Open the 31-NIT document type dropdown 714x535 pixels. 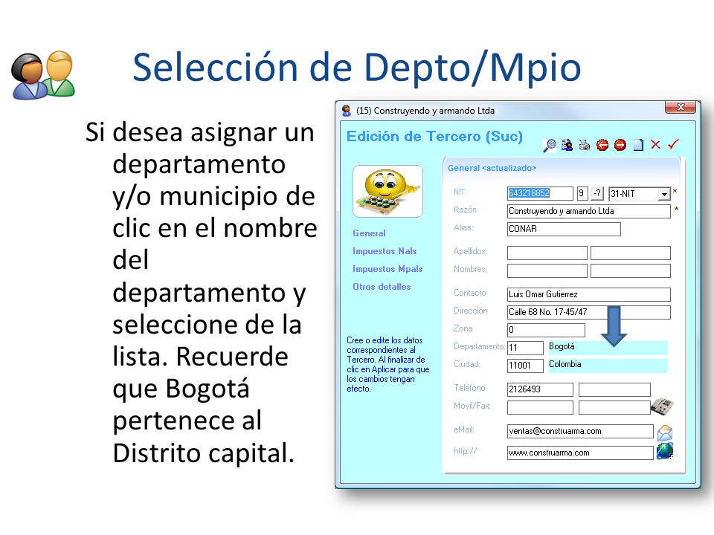tap(664, 194)
